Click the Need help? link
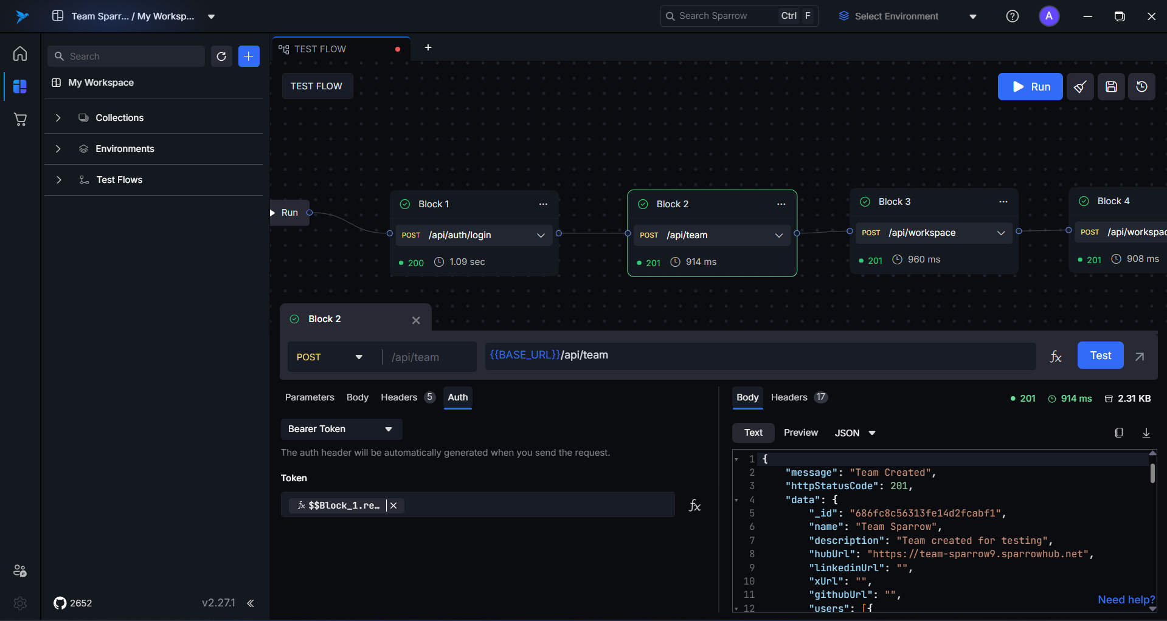Image resolution: width=1167 pixels, height=621 pixels. point(1126,600)
